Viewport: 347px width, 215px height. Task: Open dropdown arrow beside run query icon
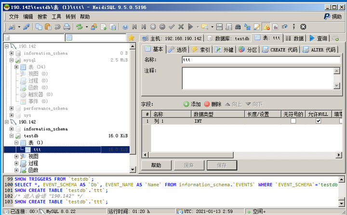[x=198, y=27]
